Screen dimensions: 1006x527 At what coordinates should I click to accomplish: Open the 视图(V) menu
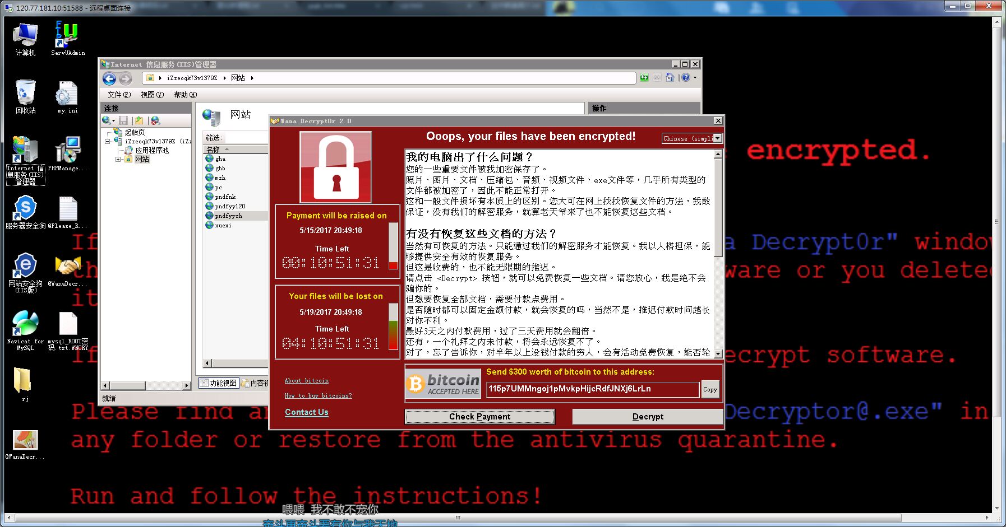click(152, 95)
